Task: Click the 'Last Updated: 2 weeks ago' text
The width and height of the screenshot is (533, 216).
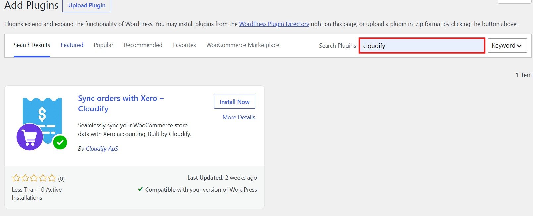Action: (222, 178)
